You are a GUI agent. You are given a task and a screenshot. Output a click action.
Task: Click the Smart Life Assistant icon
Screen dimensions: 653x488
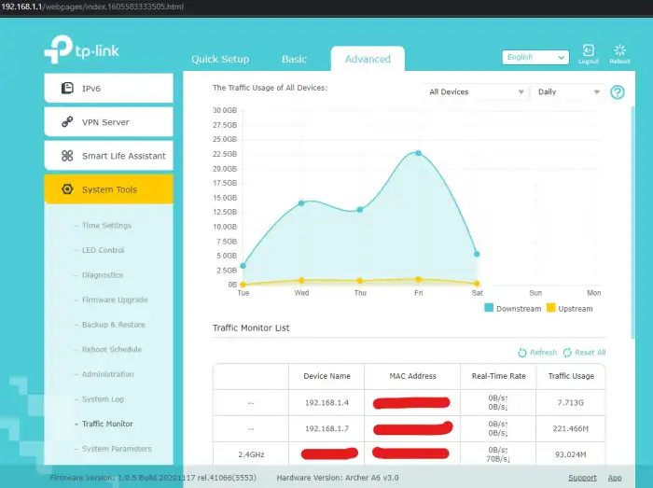click(67, 156)
